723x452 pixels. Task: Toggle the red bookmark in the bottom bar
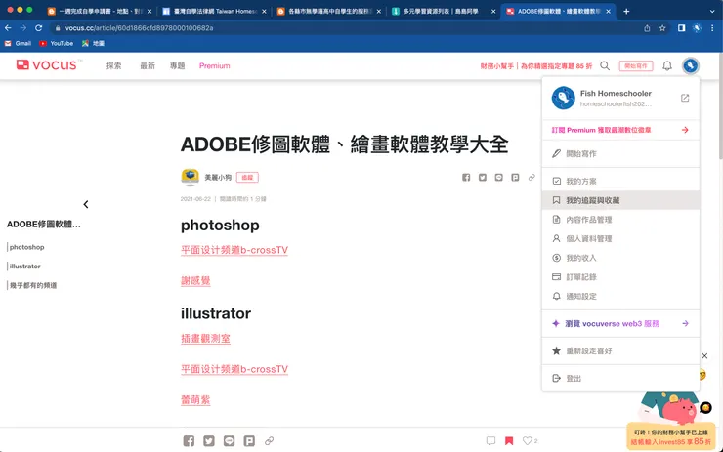pyautogui.click(x=509, y=441)
